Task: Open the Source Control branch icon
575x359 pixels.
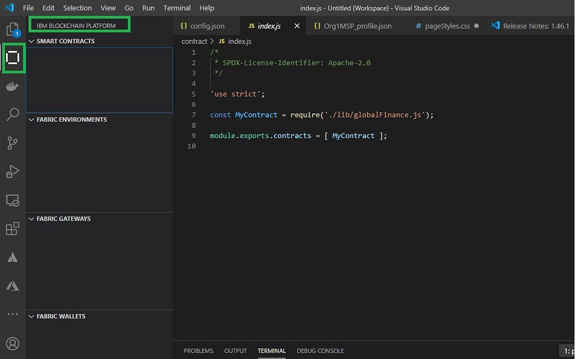Action: tap(12, 143)
